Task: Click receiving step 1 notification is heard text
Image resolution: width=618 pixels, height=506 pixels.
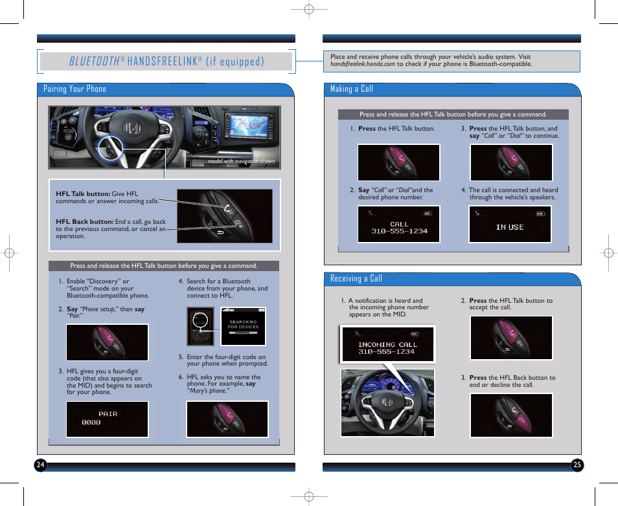Action: coord(385,307)
